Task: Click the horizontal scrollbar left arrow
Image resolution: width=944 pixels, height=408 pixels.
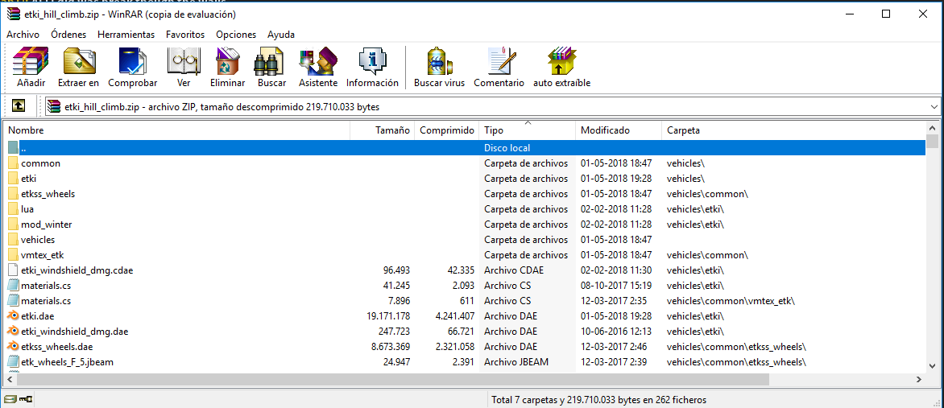Action: point(10,380)
